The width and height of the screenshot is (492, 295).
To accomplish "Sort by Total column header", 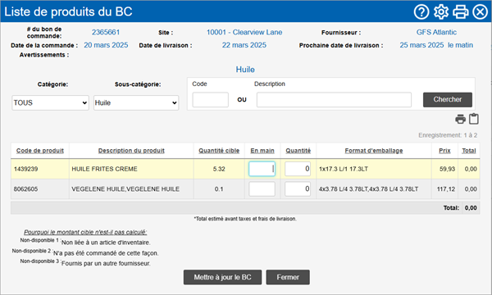I will (469, 151).
